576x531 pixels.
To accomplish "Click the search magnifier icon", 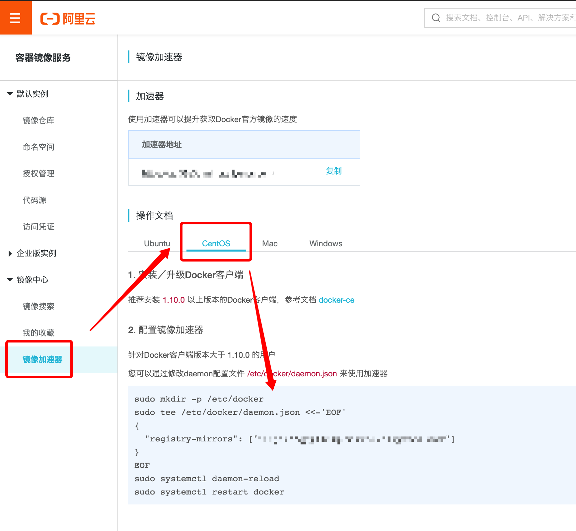I will click(x=436, y=18).
